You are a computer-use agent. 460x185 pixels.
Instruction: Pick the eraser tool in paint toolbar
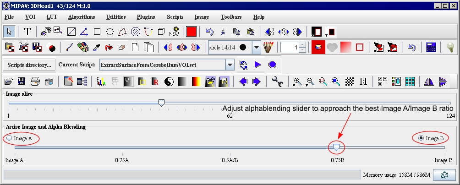[122, 47]
